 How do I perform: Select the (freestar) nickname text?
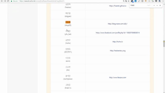(x=68, y=7)
